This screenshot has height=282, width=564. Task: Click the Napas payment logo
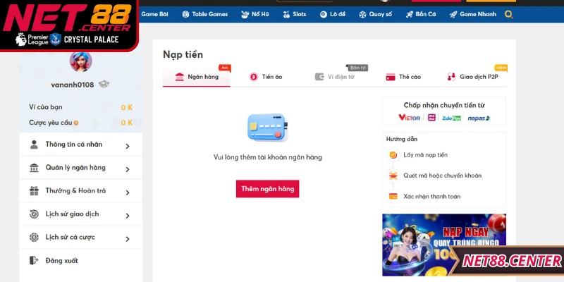[x=479, y=118]
